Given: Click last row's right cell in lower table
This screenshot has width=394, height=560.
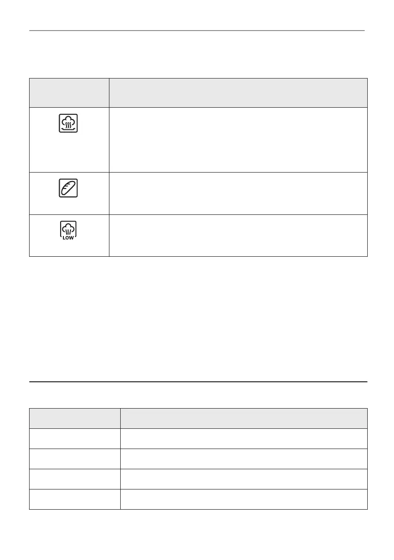Looking at the screenshot, I should click(243, 499).
